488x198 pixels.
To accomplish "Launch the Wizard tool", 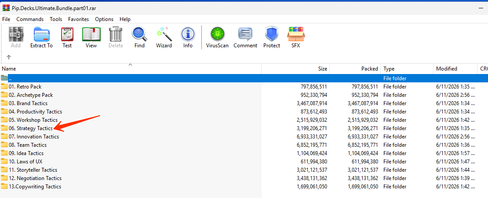I will click(164, 34).
